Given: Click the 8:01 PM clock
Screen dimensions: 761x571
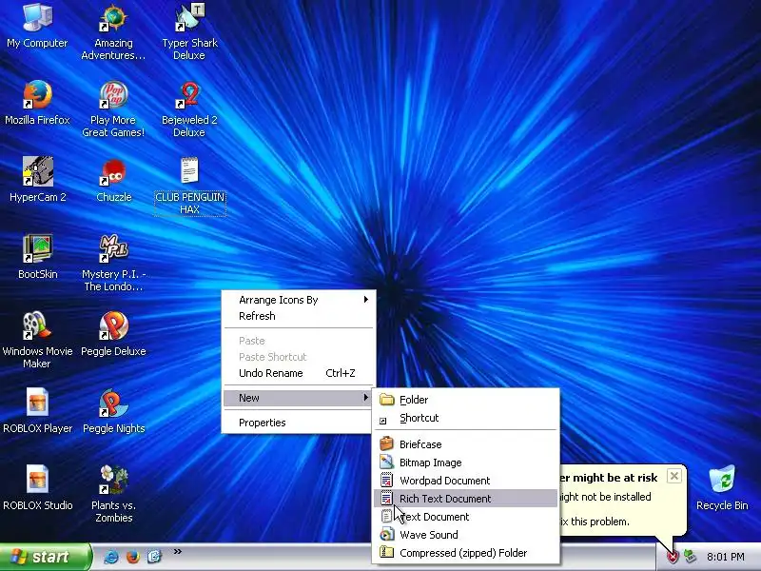Looking at the screenshot, I should (x=725, y=557).
